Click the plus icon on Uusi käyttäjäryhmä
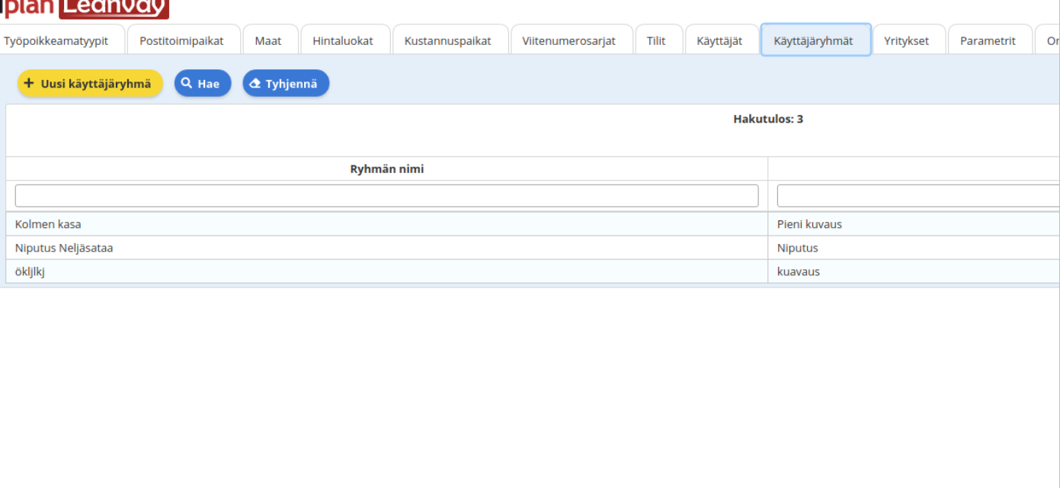 [29, 83]
